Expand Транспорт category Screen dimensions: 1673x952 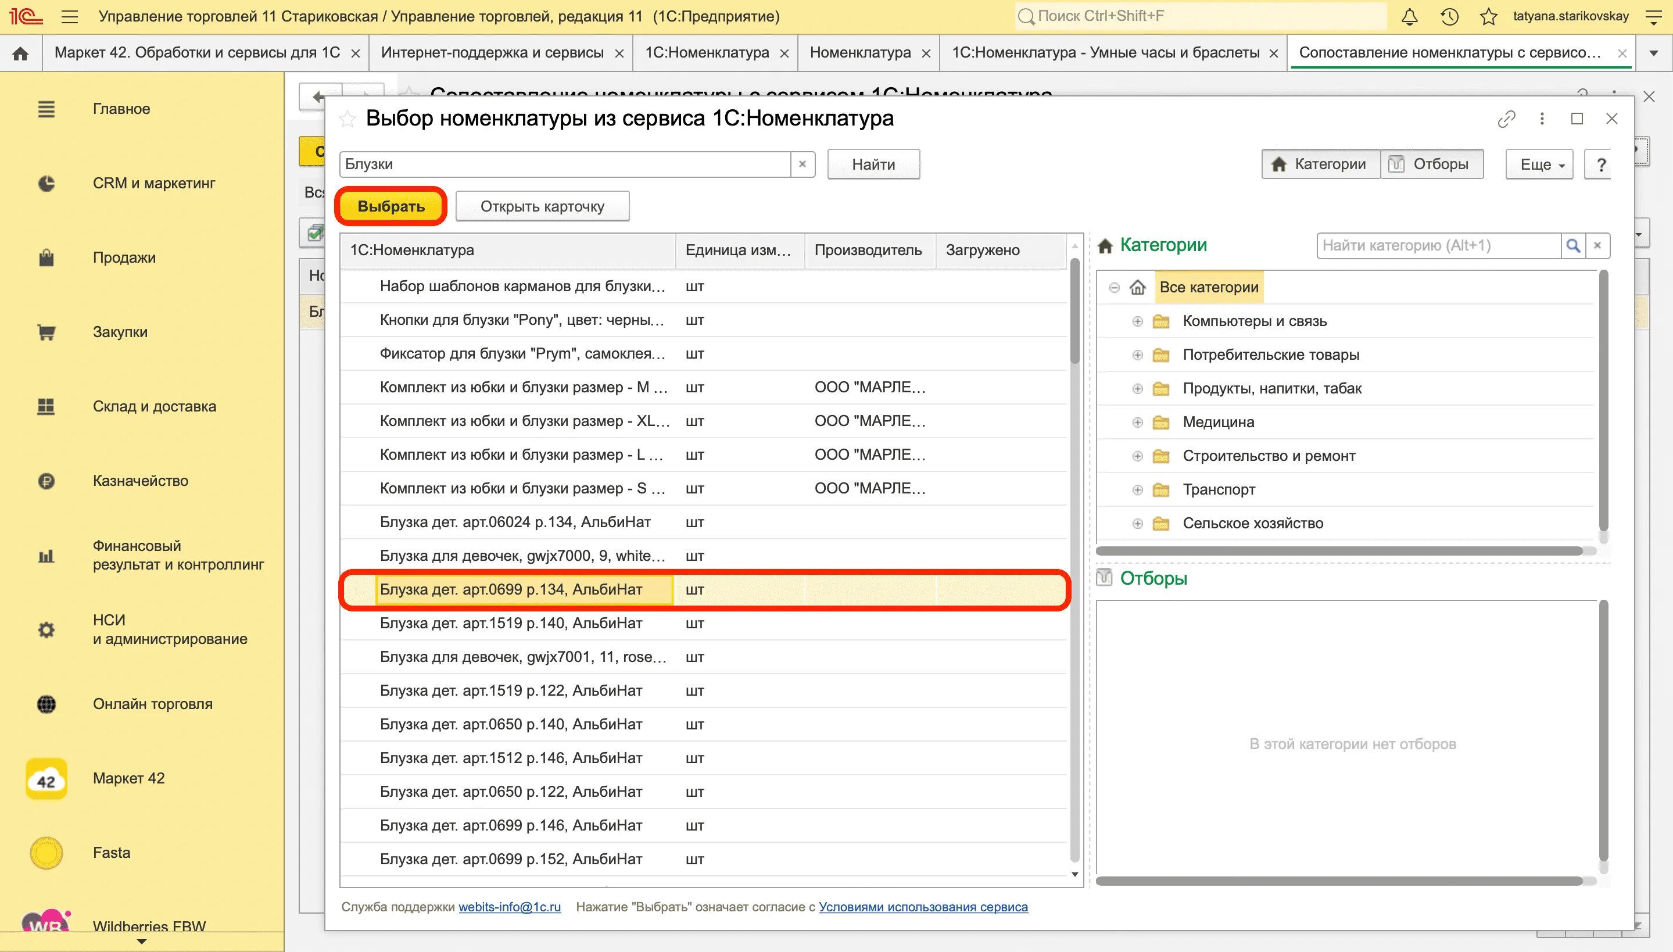coord(1138,490)
